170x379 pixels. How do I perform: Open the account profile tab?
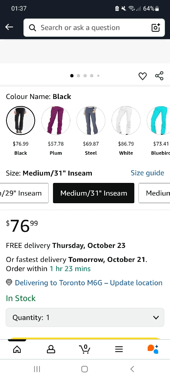pos(51,349)
